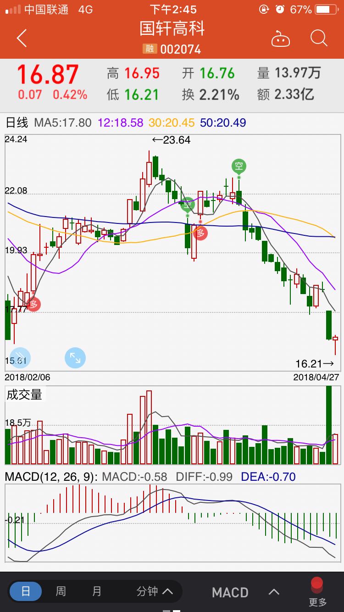Expand the MACD indicator selector arrow
Screen dimensions: 344x612
(x=274, y=592)
